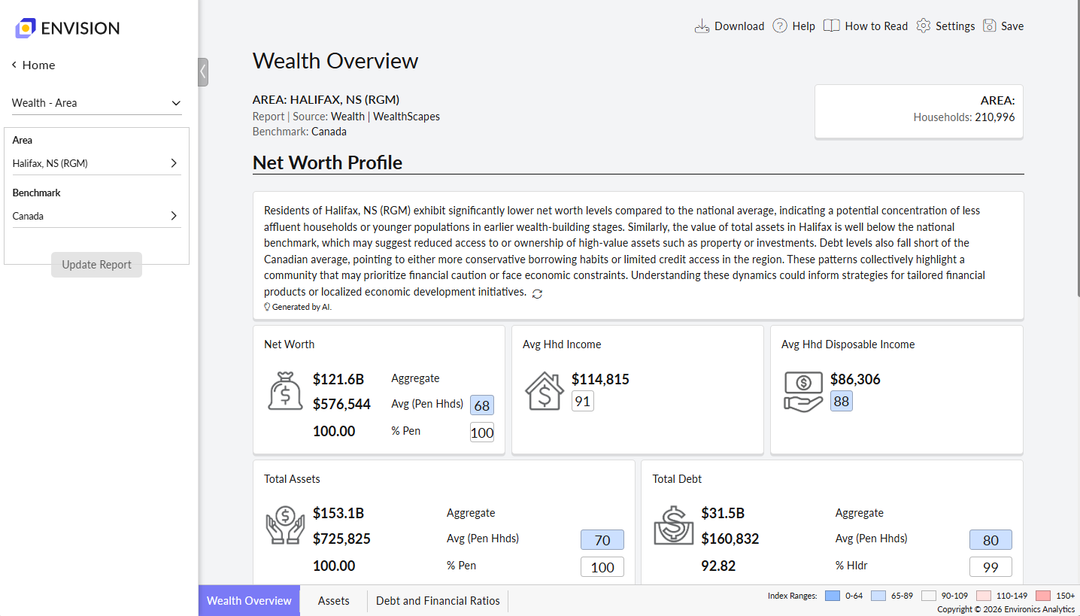Click the Disposable Income hand-cash icon
Screen dimensions: 1080x616
tap(803, 391)
